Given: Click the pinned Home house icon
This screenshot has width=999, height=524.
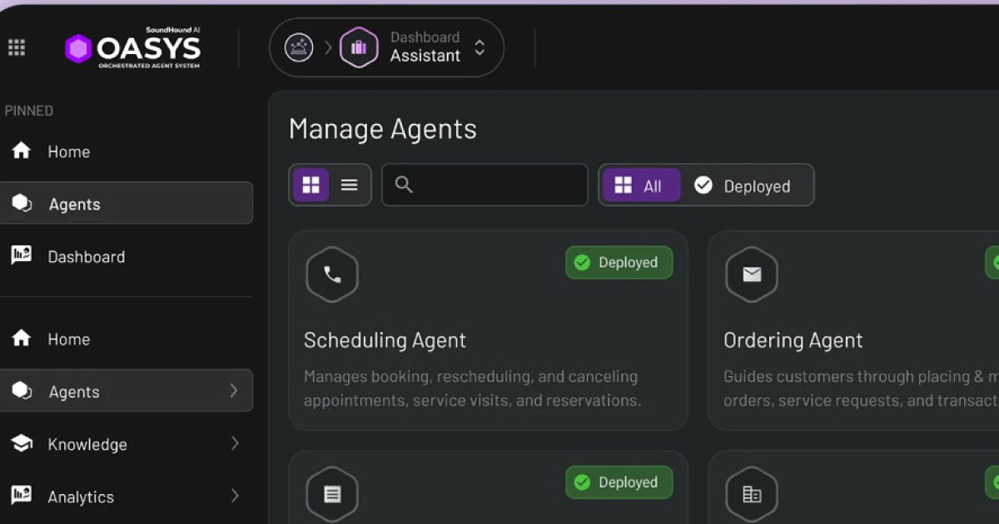Looking at the screenshot, I should point(21,151).
